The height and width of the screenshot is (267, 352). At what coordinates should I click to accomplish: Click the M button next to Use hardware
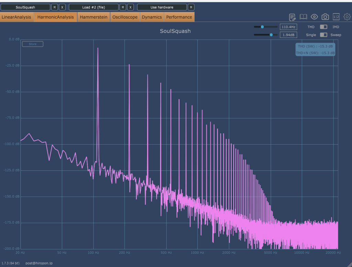(x=191, y=7)
